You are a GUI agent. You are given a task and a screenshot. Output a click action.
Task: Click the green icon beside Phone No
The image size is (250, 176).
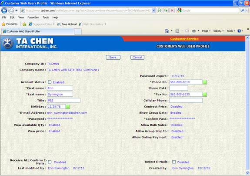click(205, 82)
